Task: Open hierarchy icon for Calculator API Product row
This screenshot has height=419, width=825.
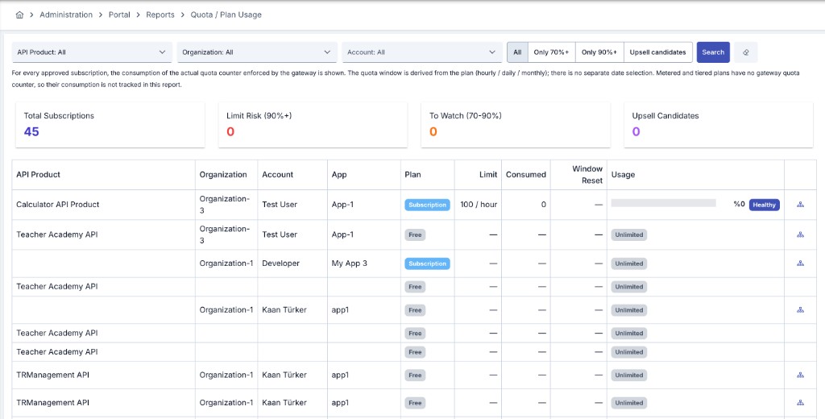Action: 800,205
